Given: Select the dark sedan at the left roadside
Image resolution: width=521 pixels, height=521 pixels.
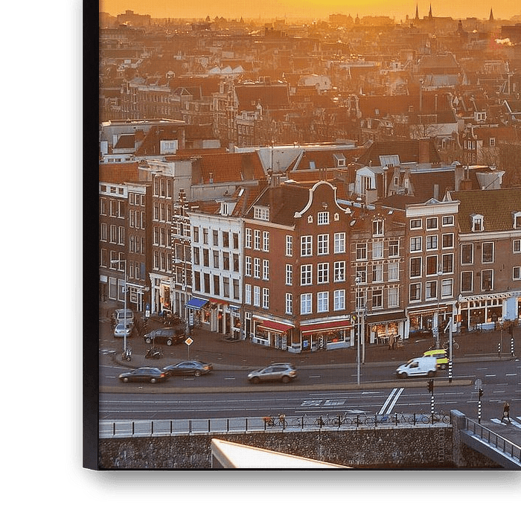Looking at the screenshot, I should (144, 375).
